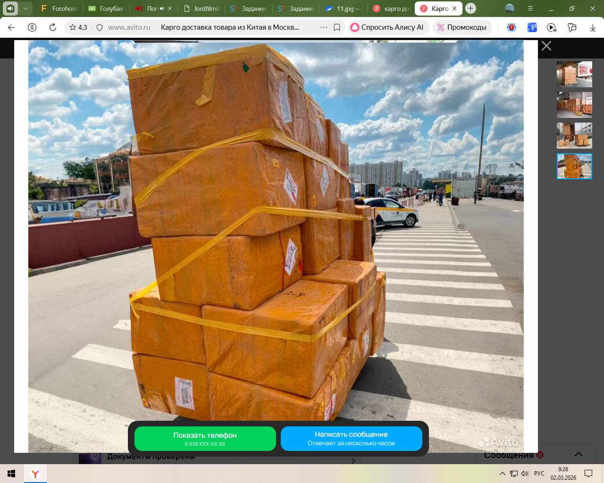The height and width of the screenshot is (483, 604).
Task: Switch to the Fotohost tab
Action: coord(59,8)
